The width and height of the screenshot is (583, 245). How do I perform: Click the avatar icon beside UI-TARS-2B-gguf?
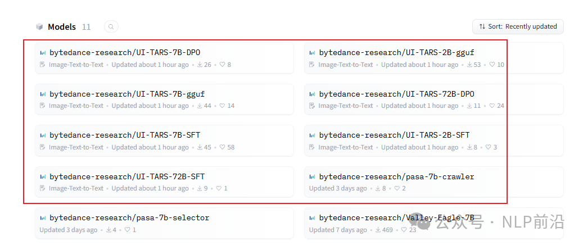click(x=313, y=53)
